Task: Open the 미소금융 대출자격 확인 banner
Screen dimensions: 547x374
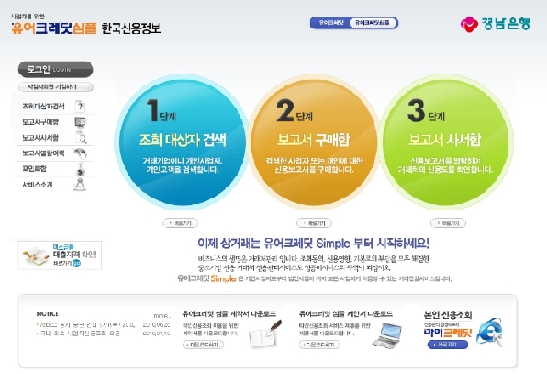Action: pyautogui.click(x=60, y=255)
